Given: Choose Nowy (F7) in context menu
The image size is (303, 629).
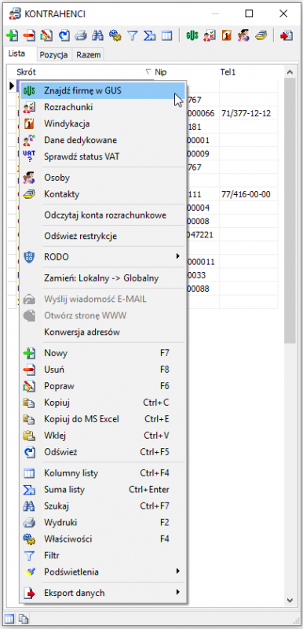Looking at the screenshot, I should click(x=103, y=353).
